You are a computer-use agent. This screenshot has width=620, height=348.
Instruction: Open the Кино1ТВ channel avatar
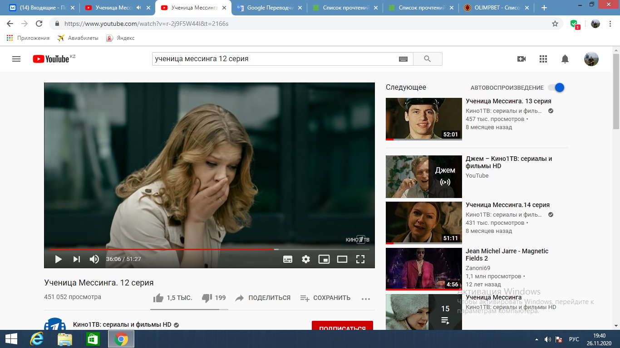coord(54,324)
